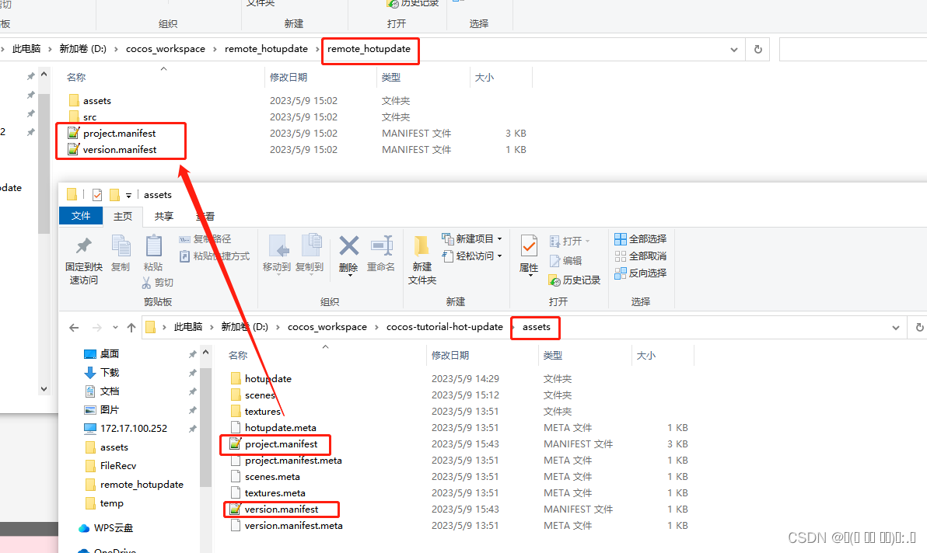
Task: Click refresh button in remote_hotupdate window address bar
Action: pyautogui.click(x=758, y=50)
